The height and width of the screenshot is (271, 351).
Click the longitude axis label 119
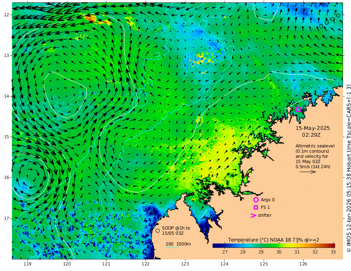(28, 264)
